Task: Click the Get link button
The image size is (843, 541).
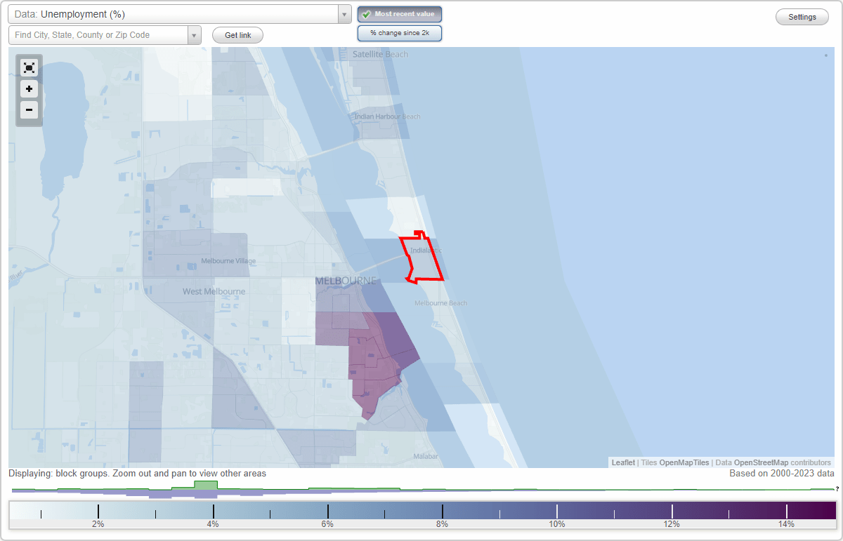Action: (237, 34)
